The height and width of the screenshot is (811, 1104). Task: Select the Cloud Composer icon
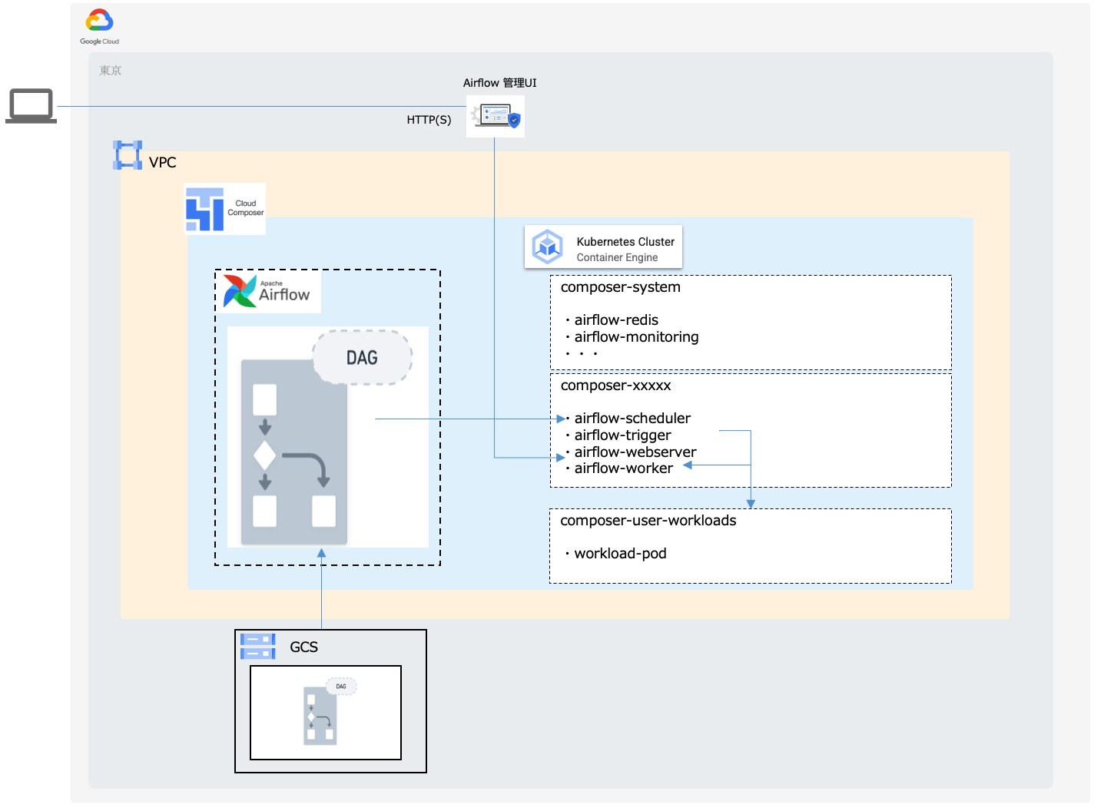click(x=205, y=209)
